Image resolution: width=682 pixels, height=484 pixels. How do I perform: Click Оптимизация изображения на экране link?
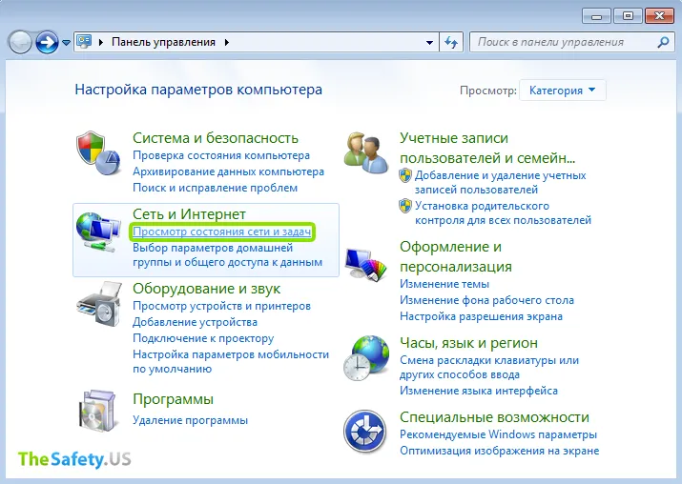click(499, 451)
